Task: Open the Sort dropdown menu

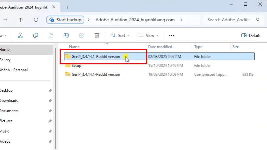Action: coord(118,35)
